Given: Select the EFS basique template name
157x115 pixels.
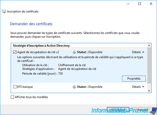Looking at the screenshot, I should coord(25,87).
